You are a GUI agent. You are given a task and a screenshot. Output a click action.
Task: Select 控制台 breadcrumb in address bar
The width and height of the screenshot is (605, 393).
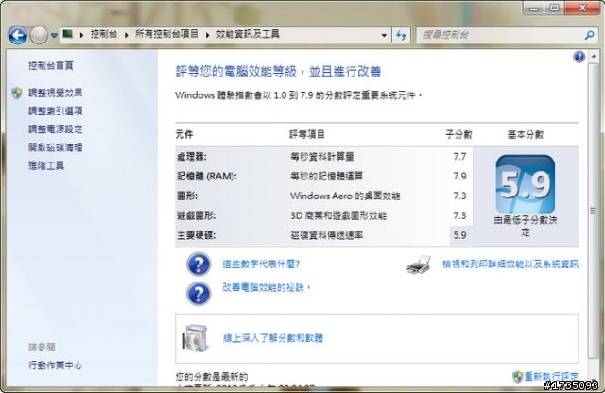pos(103,34)
